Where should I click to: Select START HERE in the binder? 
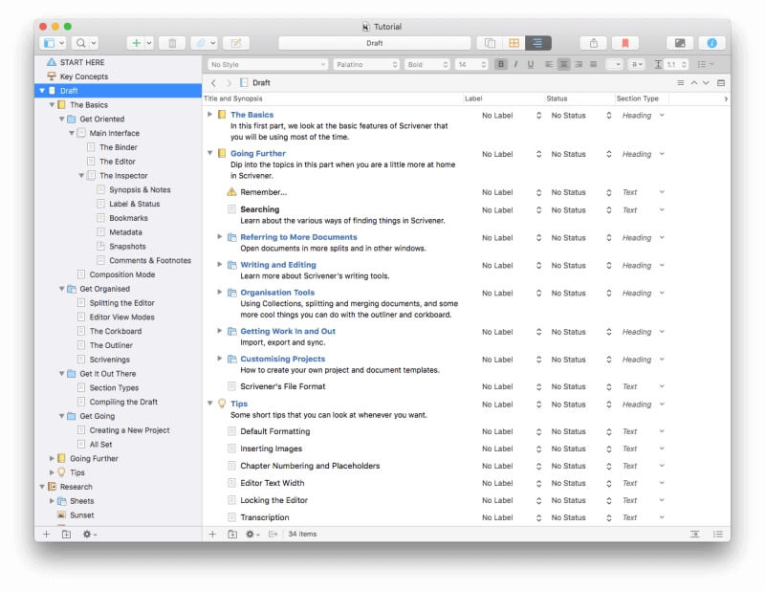point(82,62)
